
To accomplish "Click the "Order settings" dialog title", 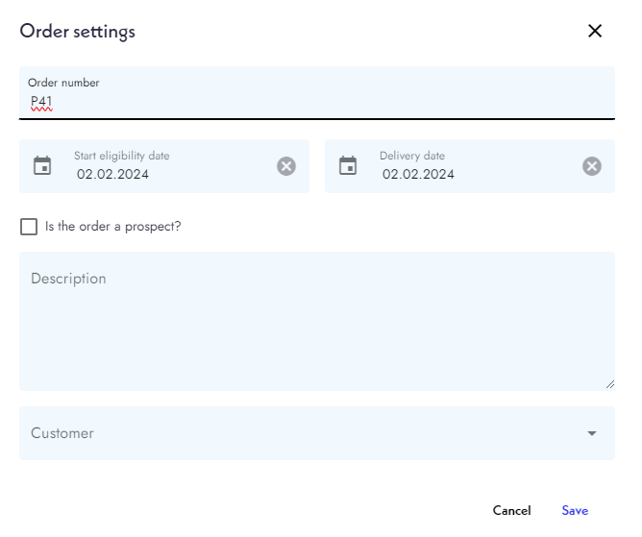I will point(78,32).
